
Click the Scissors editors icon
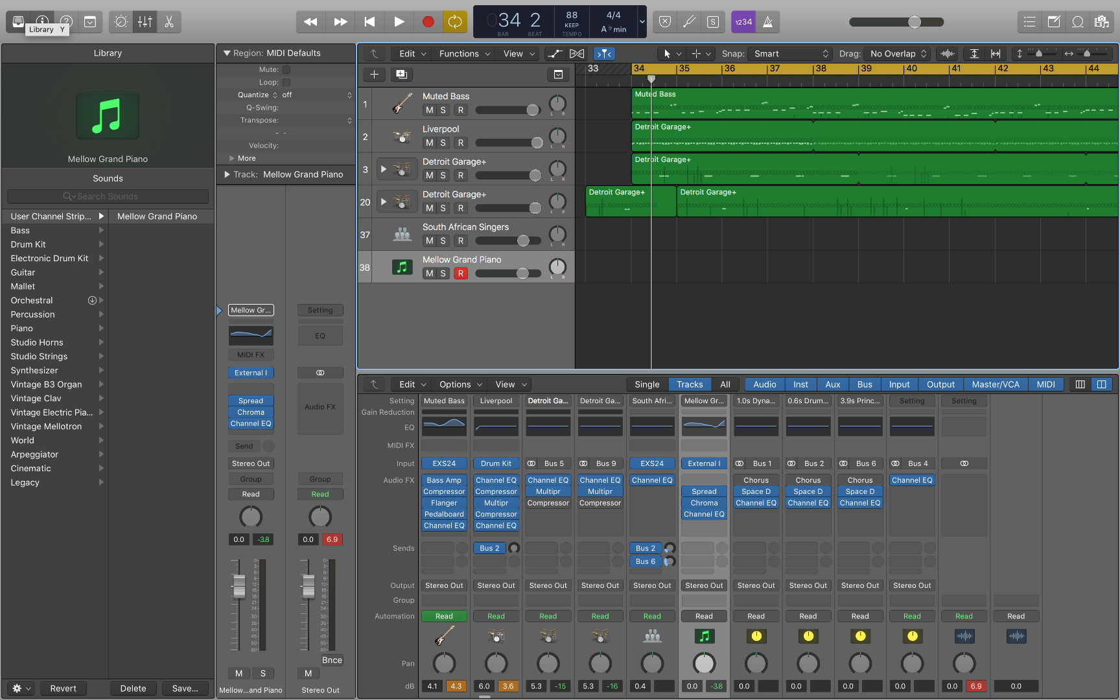(169, 22)
